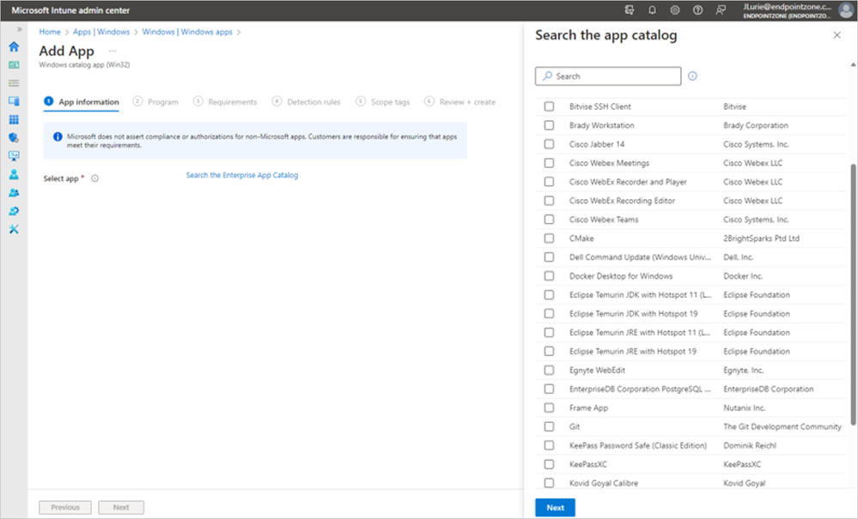Open the notifications bell
858x519 pixels.
tap(653, 10)
